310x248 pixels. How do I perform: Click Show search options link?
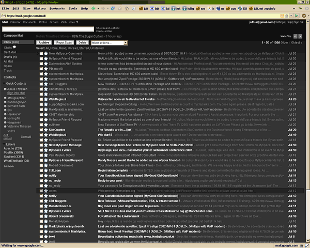point(108,28)
